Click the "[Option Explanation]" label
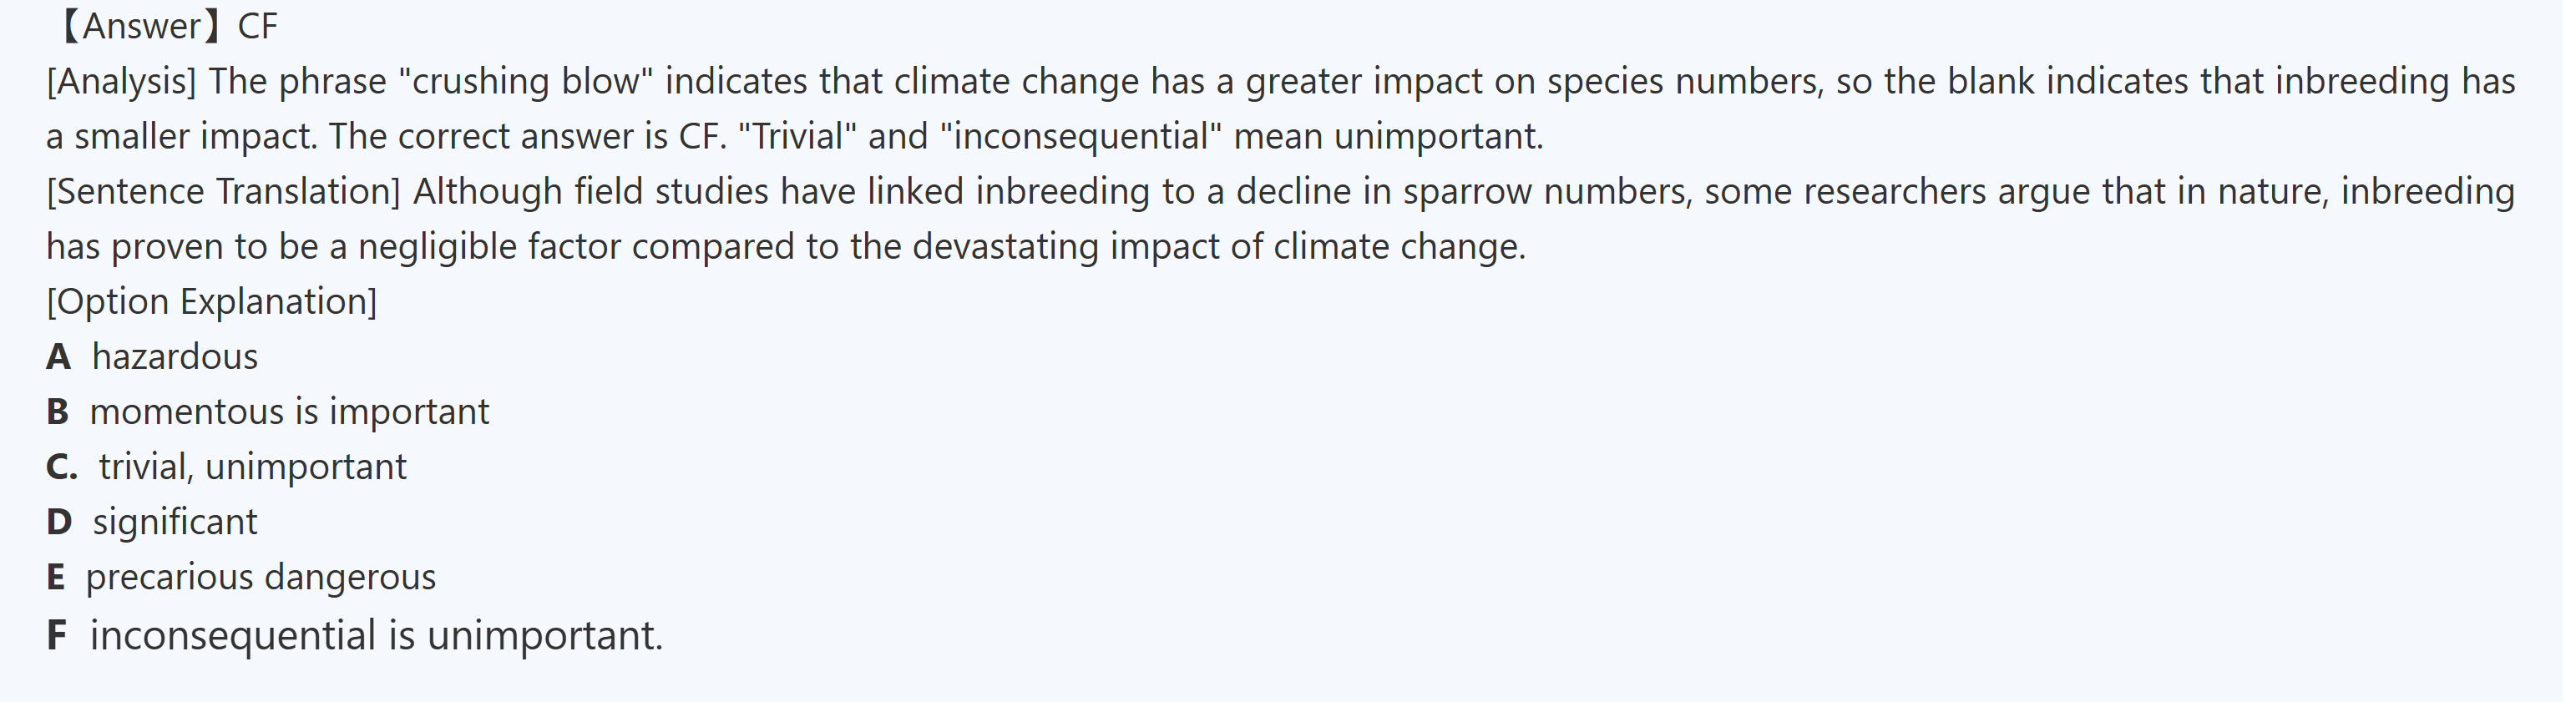The width and height of the screenshot is (2576, 702). pos(211,301)
